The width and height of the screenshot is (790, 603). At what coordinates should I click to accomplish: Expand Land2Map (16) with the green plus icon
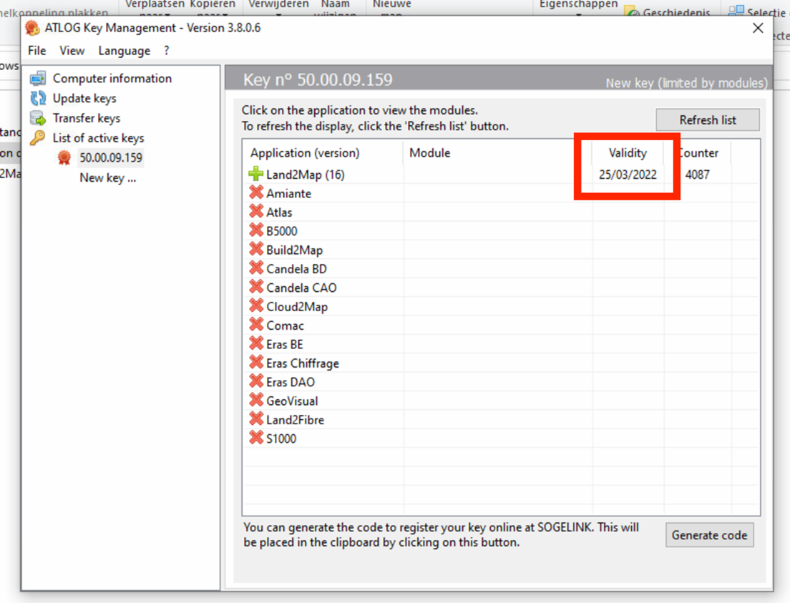pyautogui.click(x=256, y=174)
